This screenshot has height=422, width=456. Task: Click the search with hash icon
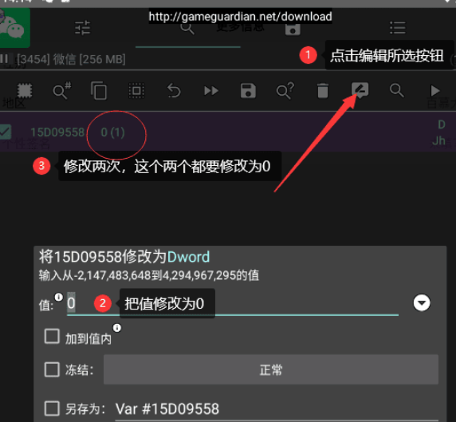[x=61, y=90]
